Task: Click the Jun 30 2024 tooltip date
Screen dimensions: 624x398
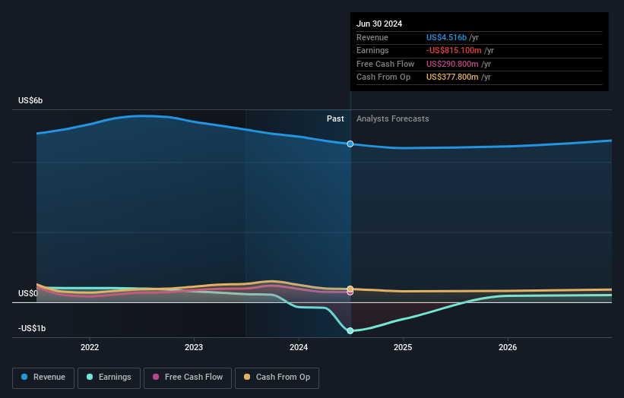Action: pos(379,24)
